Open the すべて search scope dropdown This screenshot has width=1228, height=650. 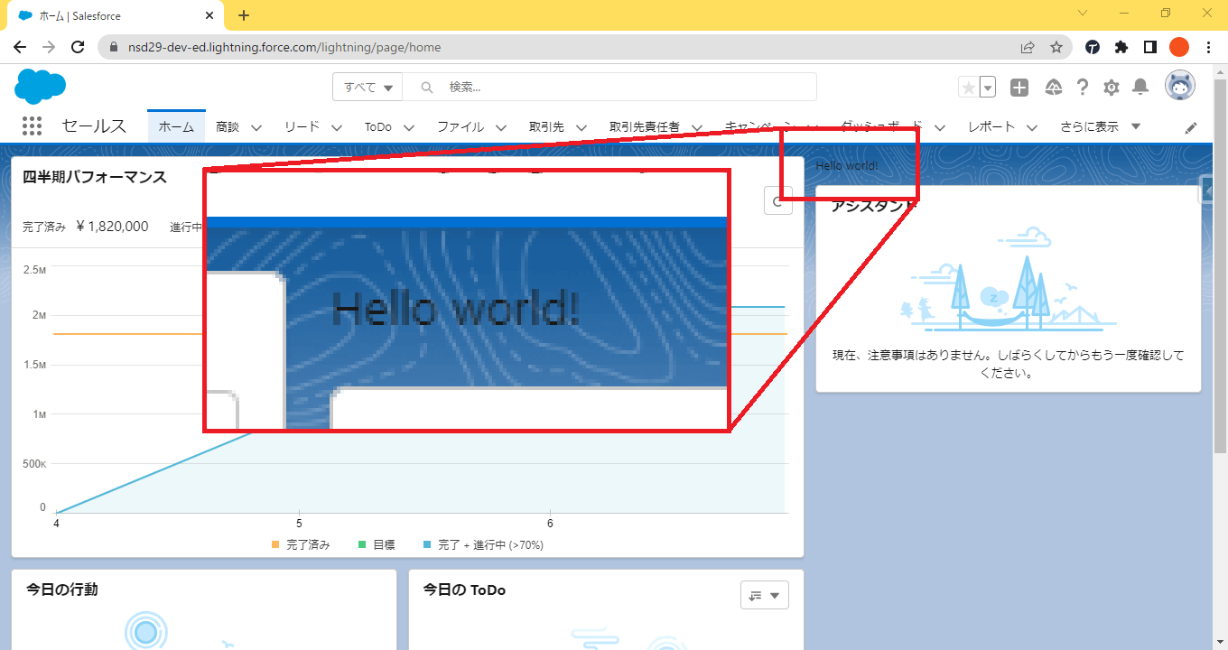point(368,87)
